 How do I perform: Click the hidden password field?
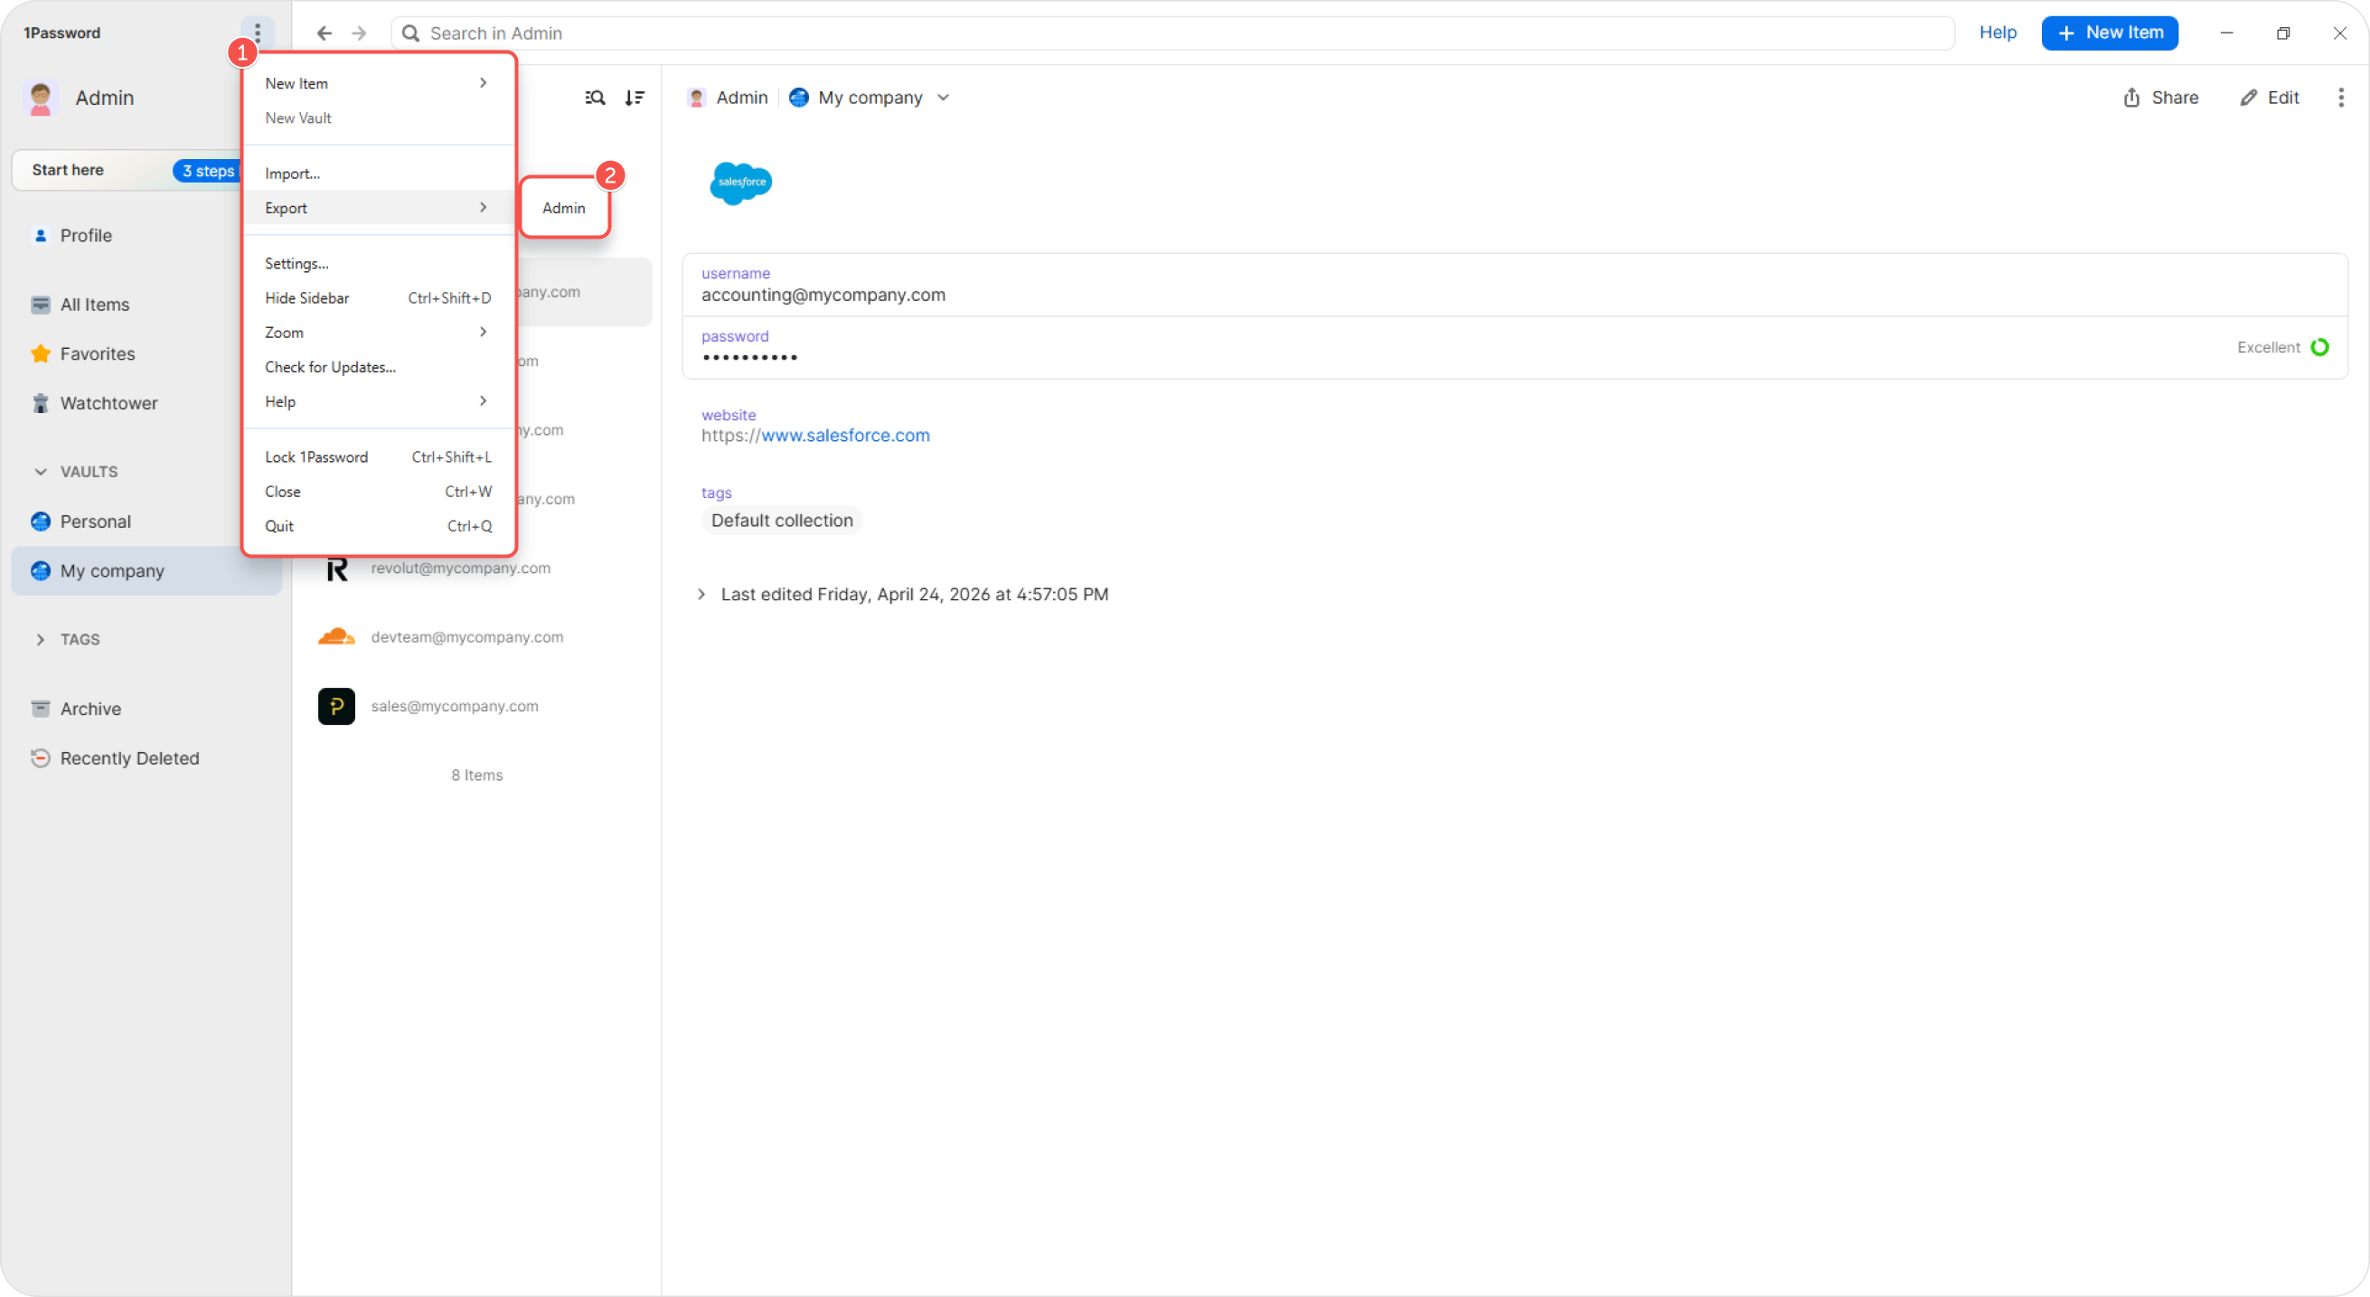[1513, 348]
